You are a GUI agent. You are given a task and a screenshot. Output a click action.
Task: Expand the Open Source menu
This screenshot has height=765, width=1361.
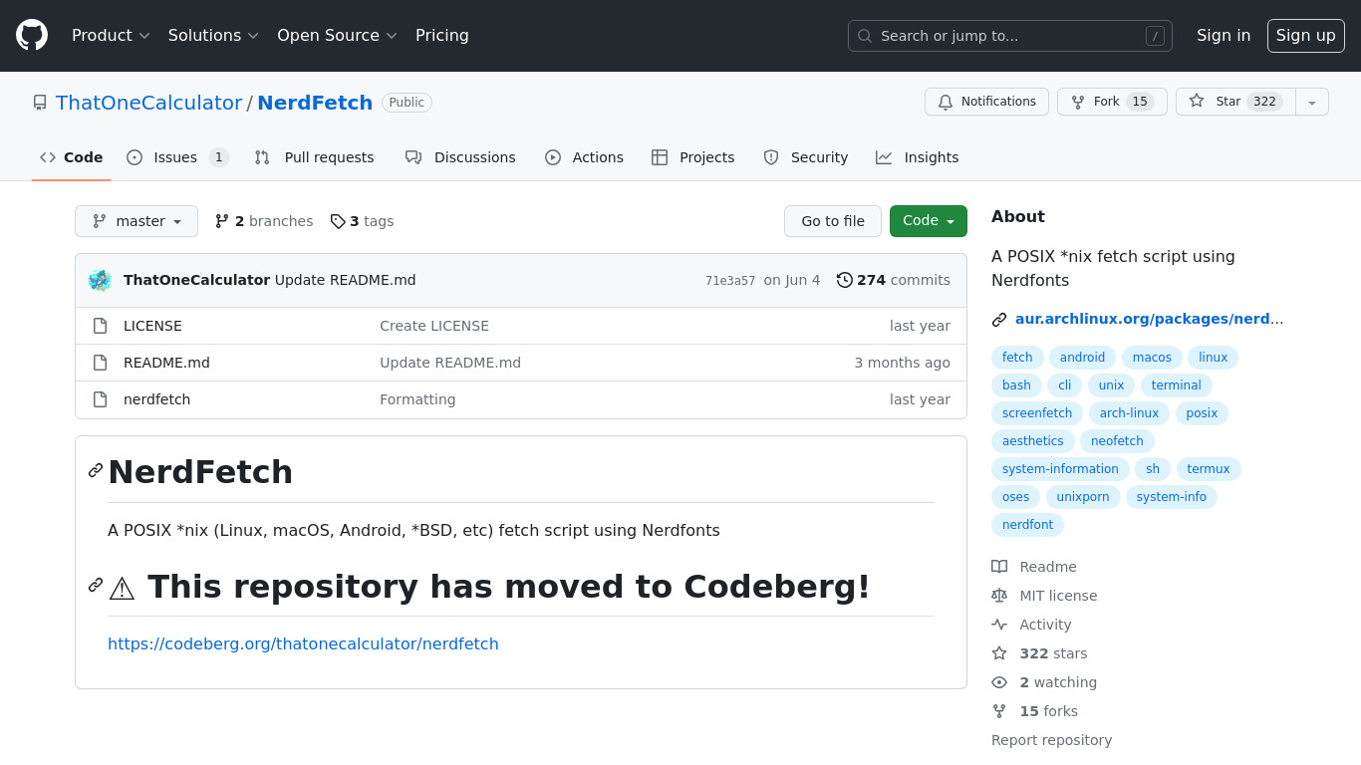click(337, 35)
